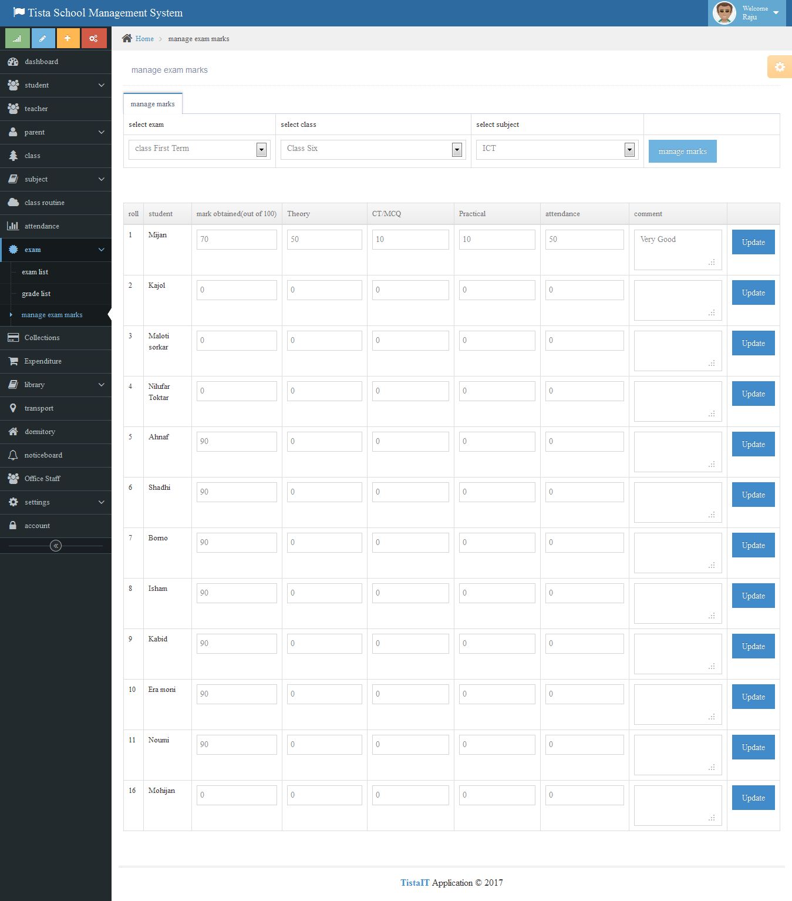Expand the parent menu chevron
The image size is (792, 901).
pyautogui.click(x=101, y=132)
